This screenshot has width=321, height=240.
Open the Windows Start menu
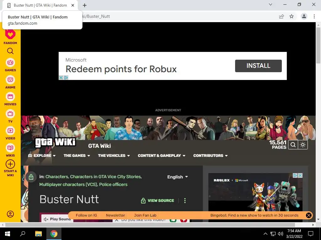point(8,234)
